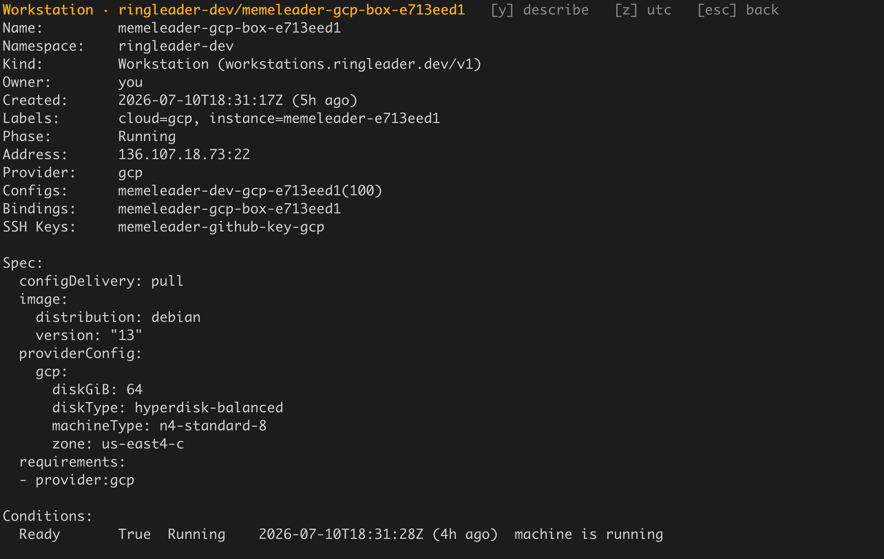Click the Bindings value memeleader-gcp-box-e713eed1
This screenshot has height=559, width=884.
(230, 209)
